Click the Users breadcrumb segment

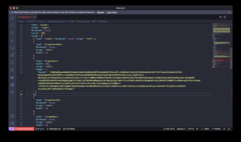click(x=21, y=22)
